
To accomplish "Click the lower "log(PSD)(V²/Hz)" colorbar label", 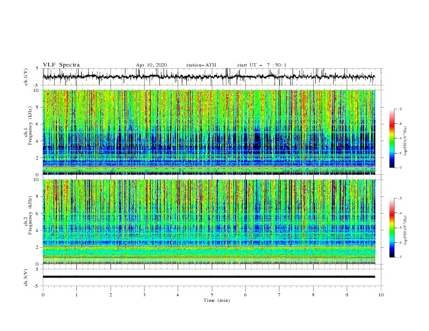I will 406,230.
